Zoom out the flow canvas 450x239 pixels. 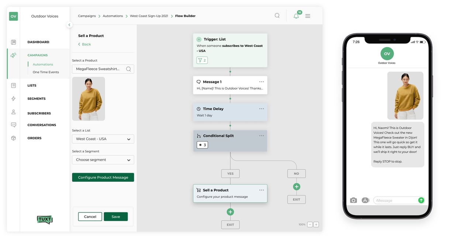[x=310, y=224]
